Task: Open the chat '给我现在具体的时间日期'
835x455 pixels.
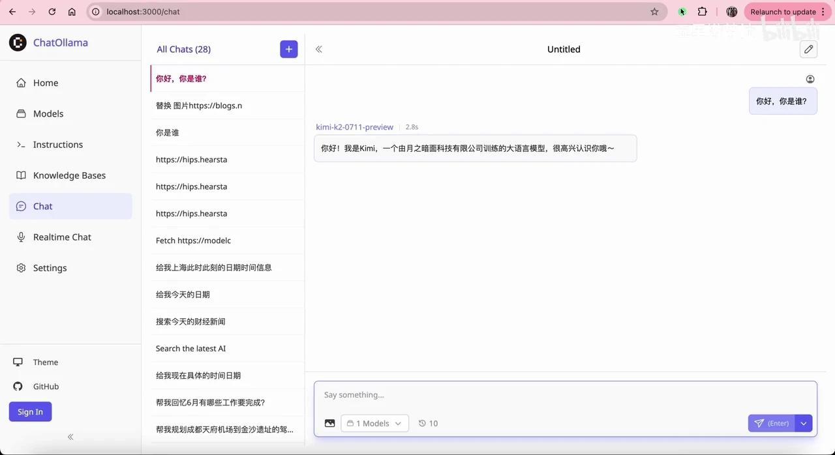Action: point(227,375)
